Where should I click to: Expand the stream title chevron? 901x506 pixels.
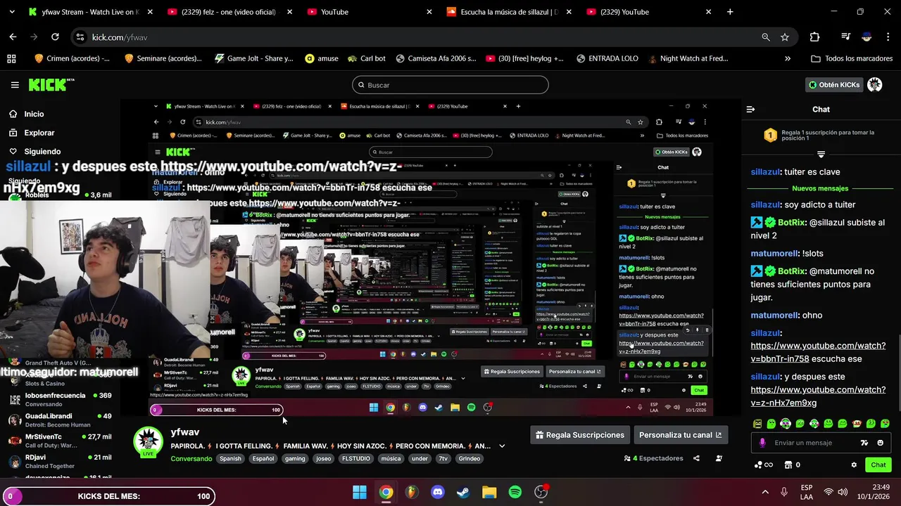pyautogui.click(x=502, y=446)
